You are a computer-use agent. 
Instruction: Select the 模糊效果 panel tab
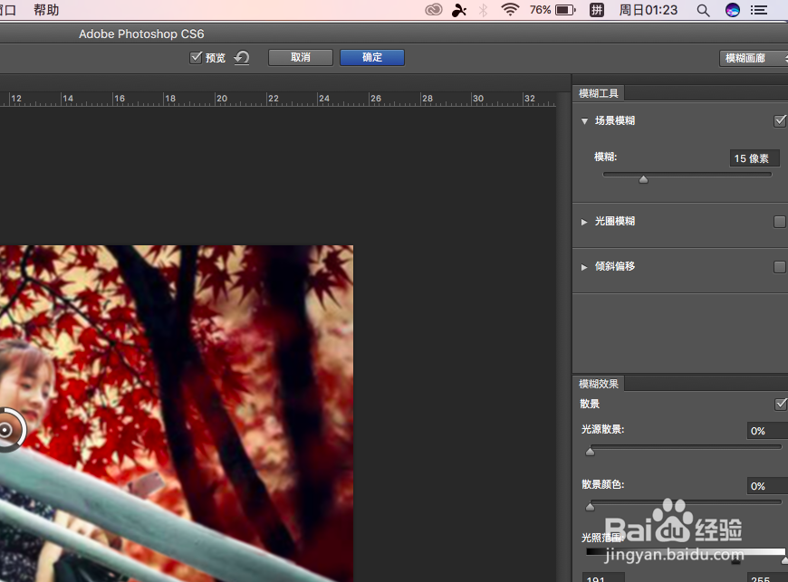[598, 384]
